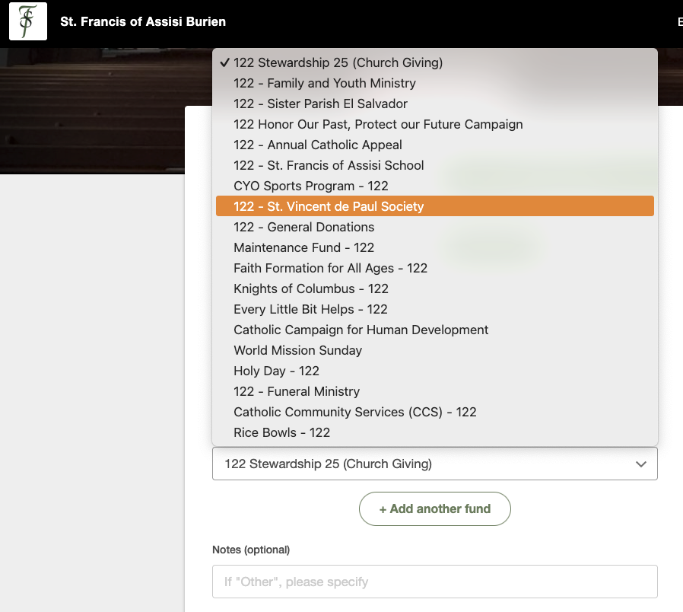This screenshot has width=683, height=612.
Task: Choose 122 - Family and Youth Ministry
Action: (x=435, y=83)
